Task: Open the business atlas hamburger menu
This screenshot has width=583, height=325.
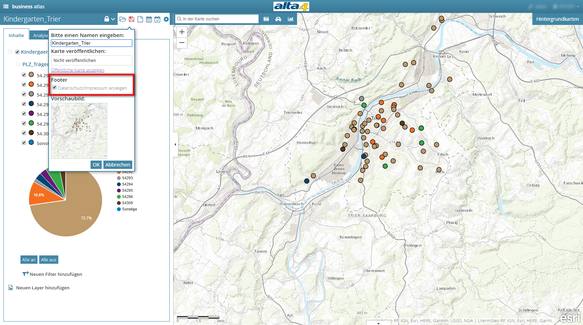Action: (6, 6)
